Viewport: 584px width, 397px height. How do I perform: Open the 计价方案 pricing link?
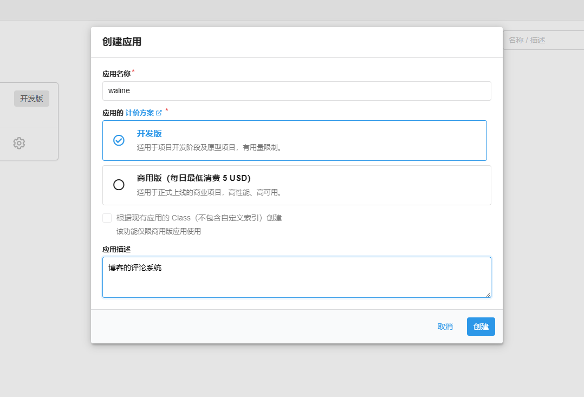140,113
